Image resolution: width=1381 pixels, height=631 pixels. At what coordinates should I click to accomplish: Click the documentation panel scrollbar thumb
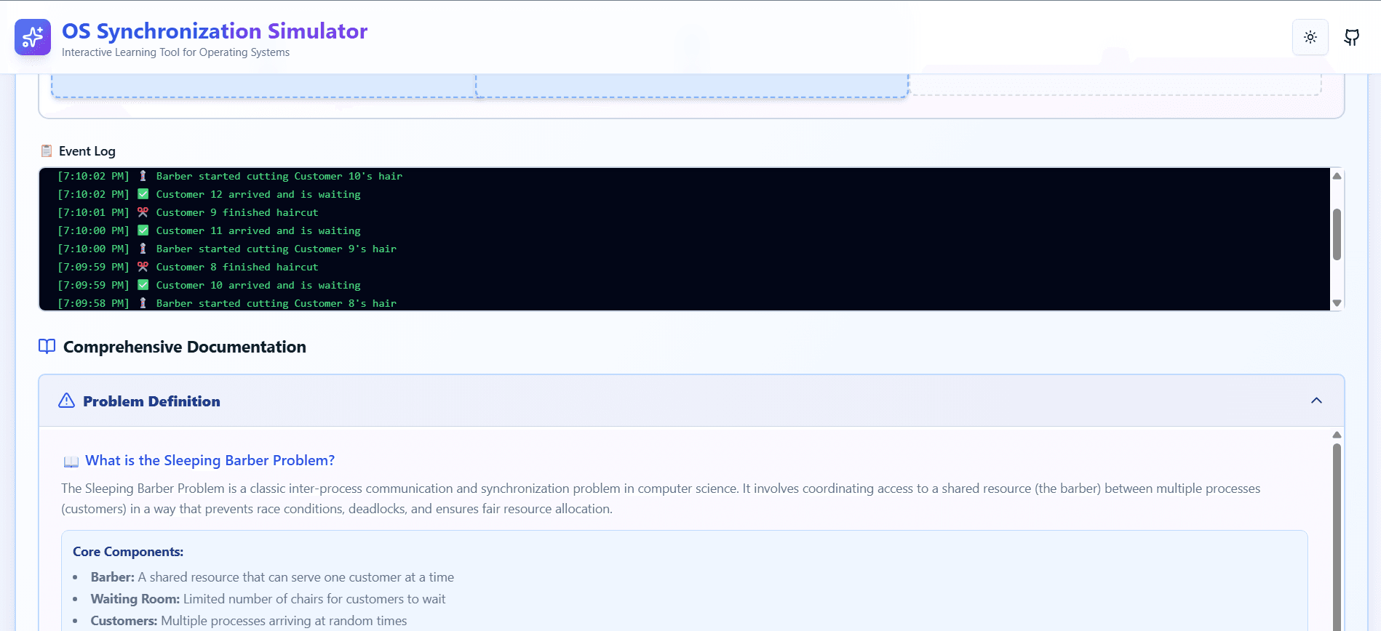tap(1337, 536)
